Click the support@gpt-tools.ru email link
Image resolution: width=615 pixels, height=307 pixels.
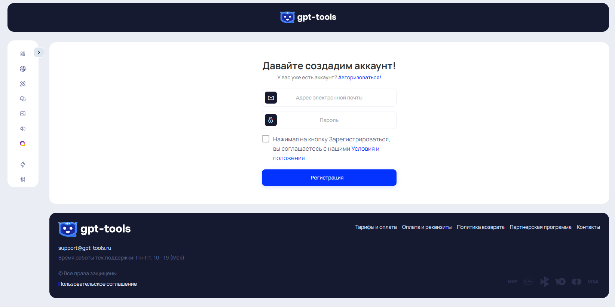(85, 248)
